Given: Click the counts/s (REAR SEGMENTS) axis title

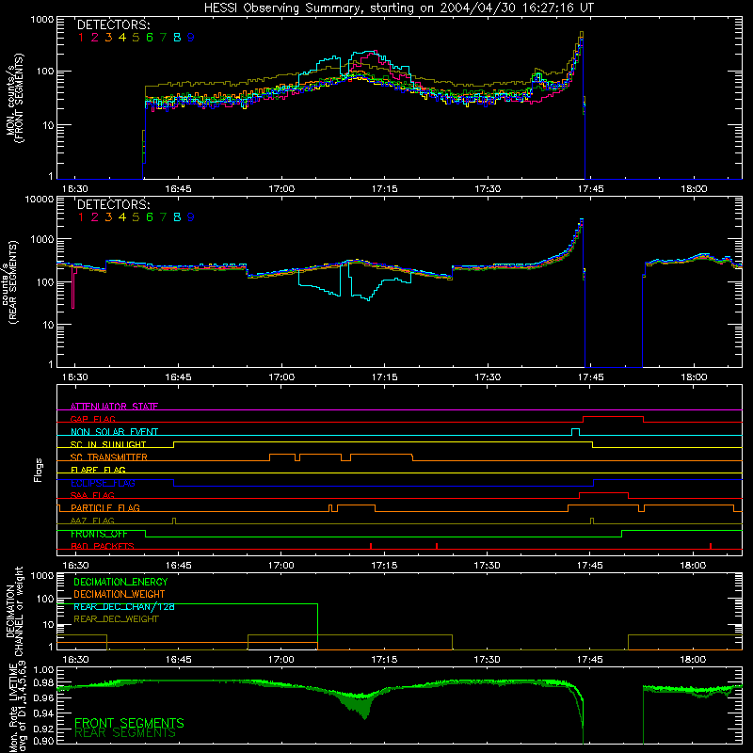Looking at the screenshot, I should [x=10, y=281].
